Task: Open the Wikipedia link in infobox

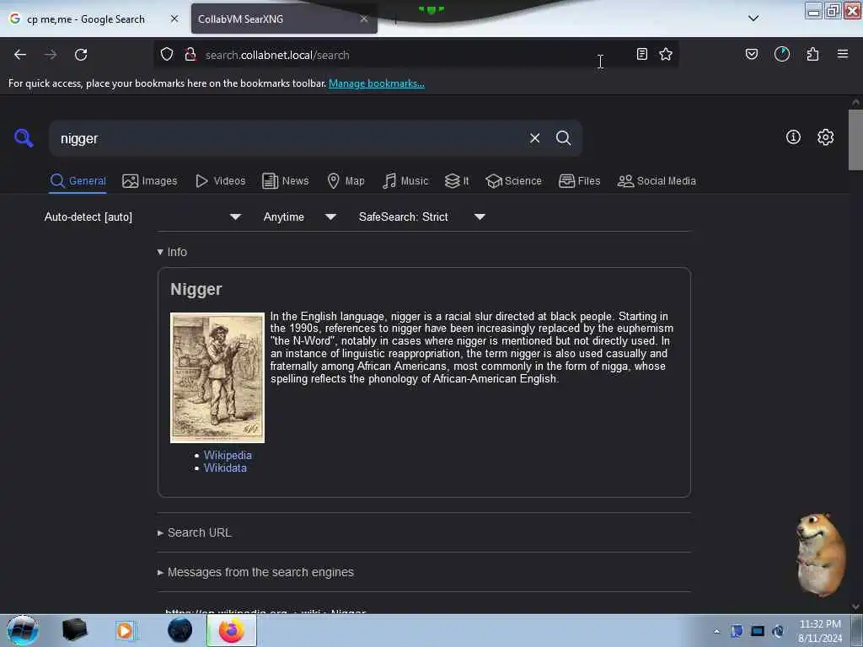Action: [x=228, y=455]
